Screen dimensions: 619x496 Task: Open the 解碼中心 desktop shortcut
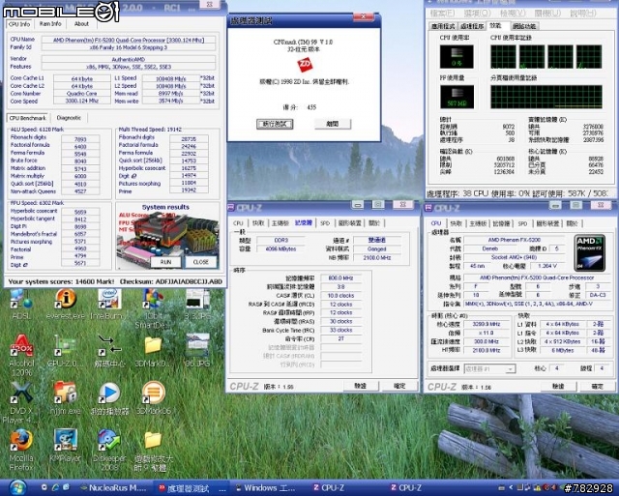(109, 350)
